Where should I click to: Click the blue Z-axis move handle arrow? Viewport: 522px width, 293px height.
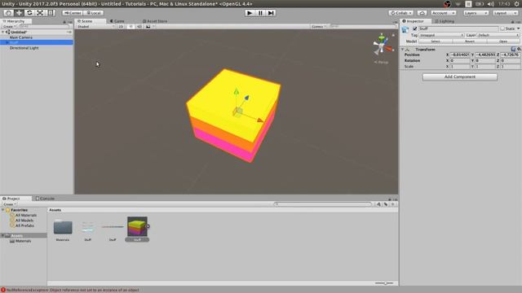point(246,98)
